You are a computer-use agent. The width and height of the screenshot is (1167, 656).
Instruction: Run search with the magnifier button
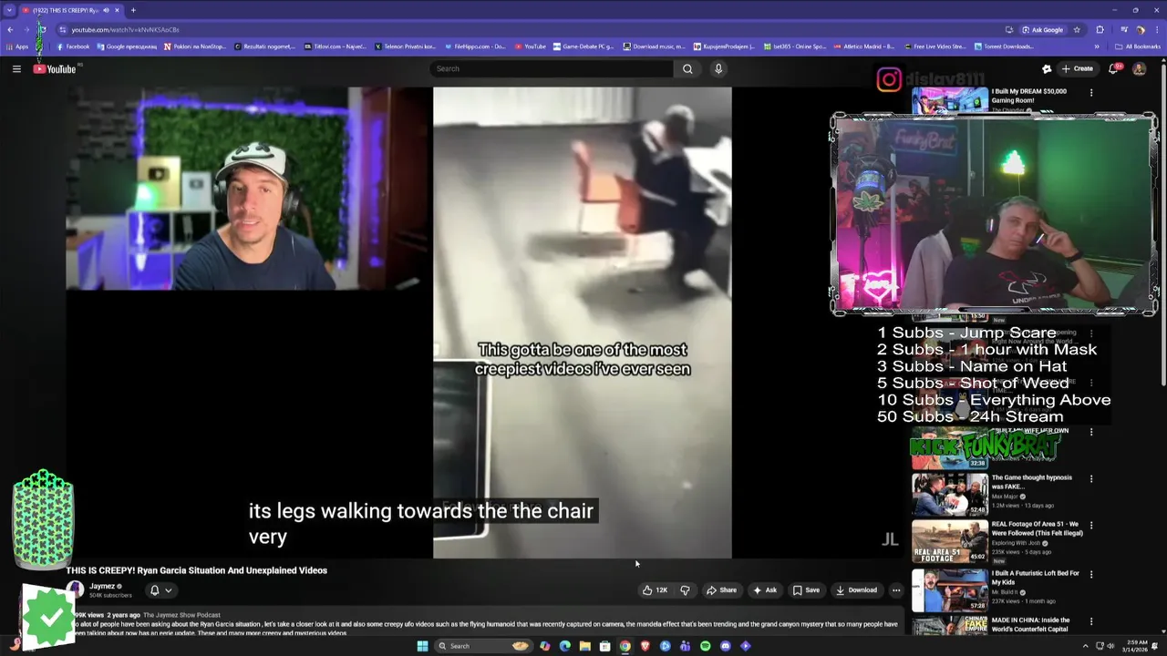[x=687, y=68]
